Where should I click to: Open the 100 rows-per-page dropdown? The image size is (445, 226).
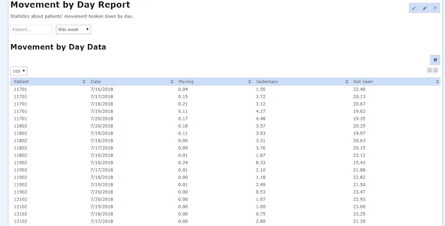(x=19, y=71)
